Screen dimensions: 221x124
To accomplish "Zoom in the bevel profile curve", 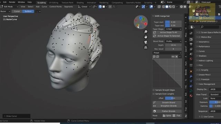I will [154, 56].
